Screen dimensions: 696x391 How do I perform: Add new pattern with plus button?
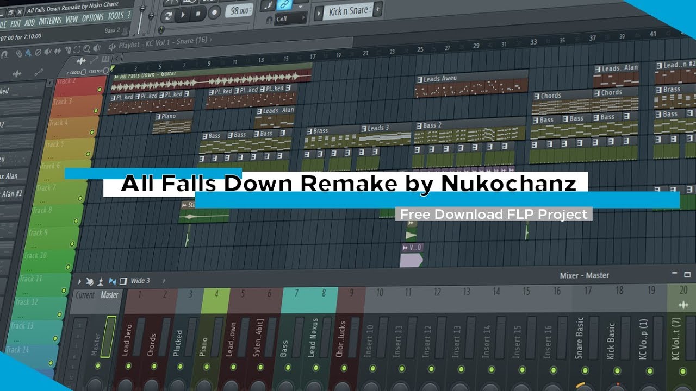point(377,9)
